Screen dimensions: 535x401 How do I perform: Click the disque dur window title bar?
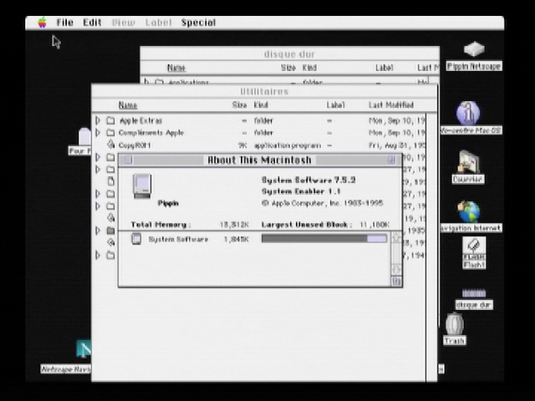(290, 53)
